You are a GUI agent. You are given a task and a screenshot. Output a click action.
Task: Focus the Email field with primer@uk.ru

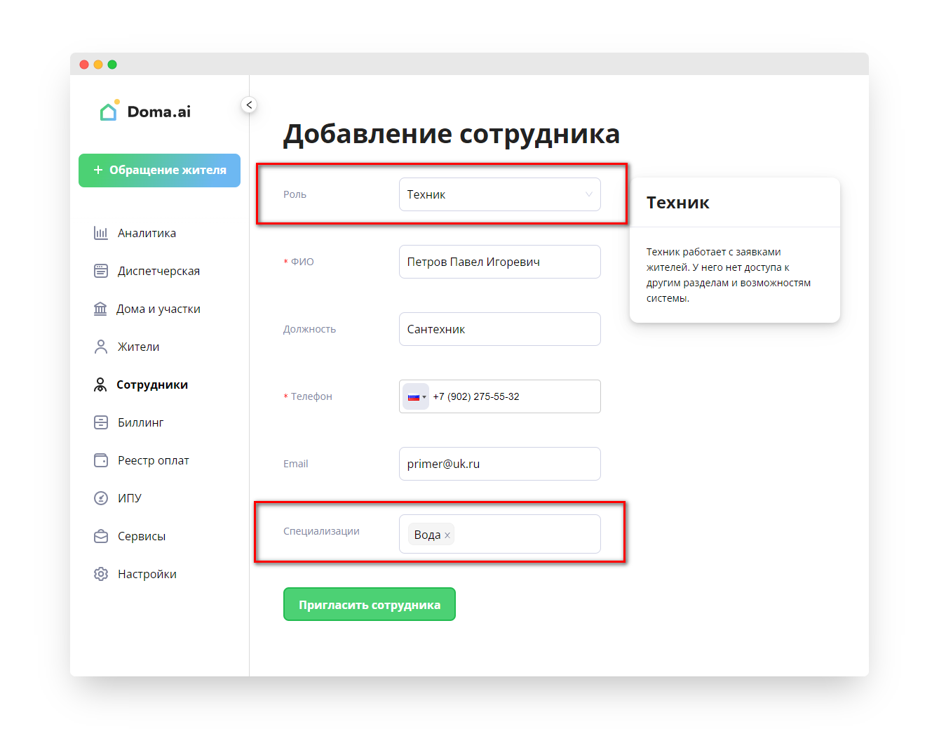click(x=499, y=464)
